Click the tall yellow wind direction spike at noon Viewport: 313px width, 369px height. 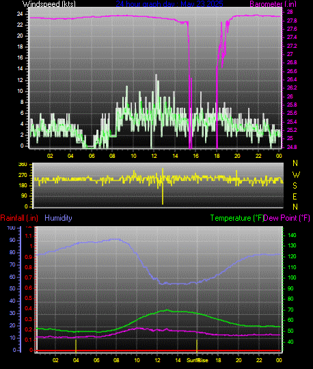163,187
